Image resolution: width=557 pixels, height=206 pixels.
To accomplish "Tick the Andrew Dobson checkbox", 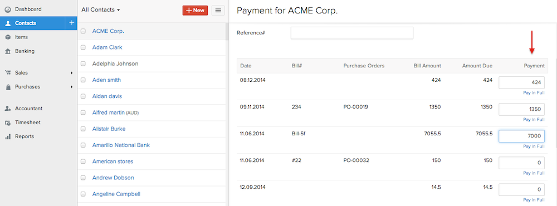I will coord(83,178).
